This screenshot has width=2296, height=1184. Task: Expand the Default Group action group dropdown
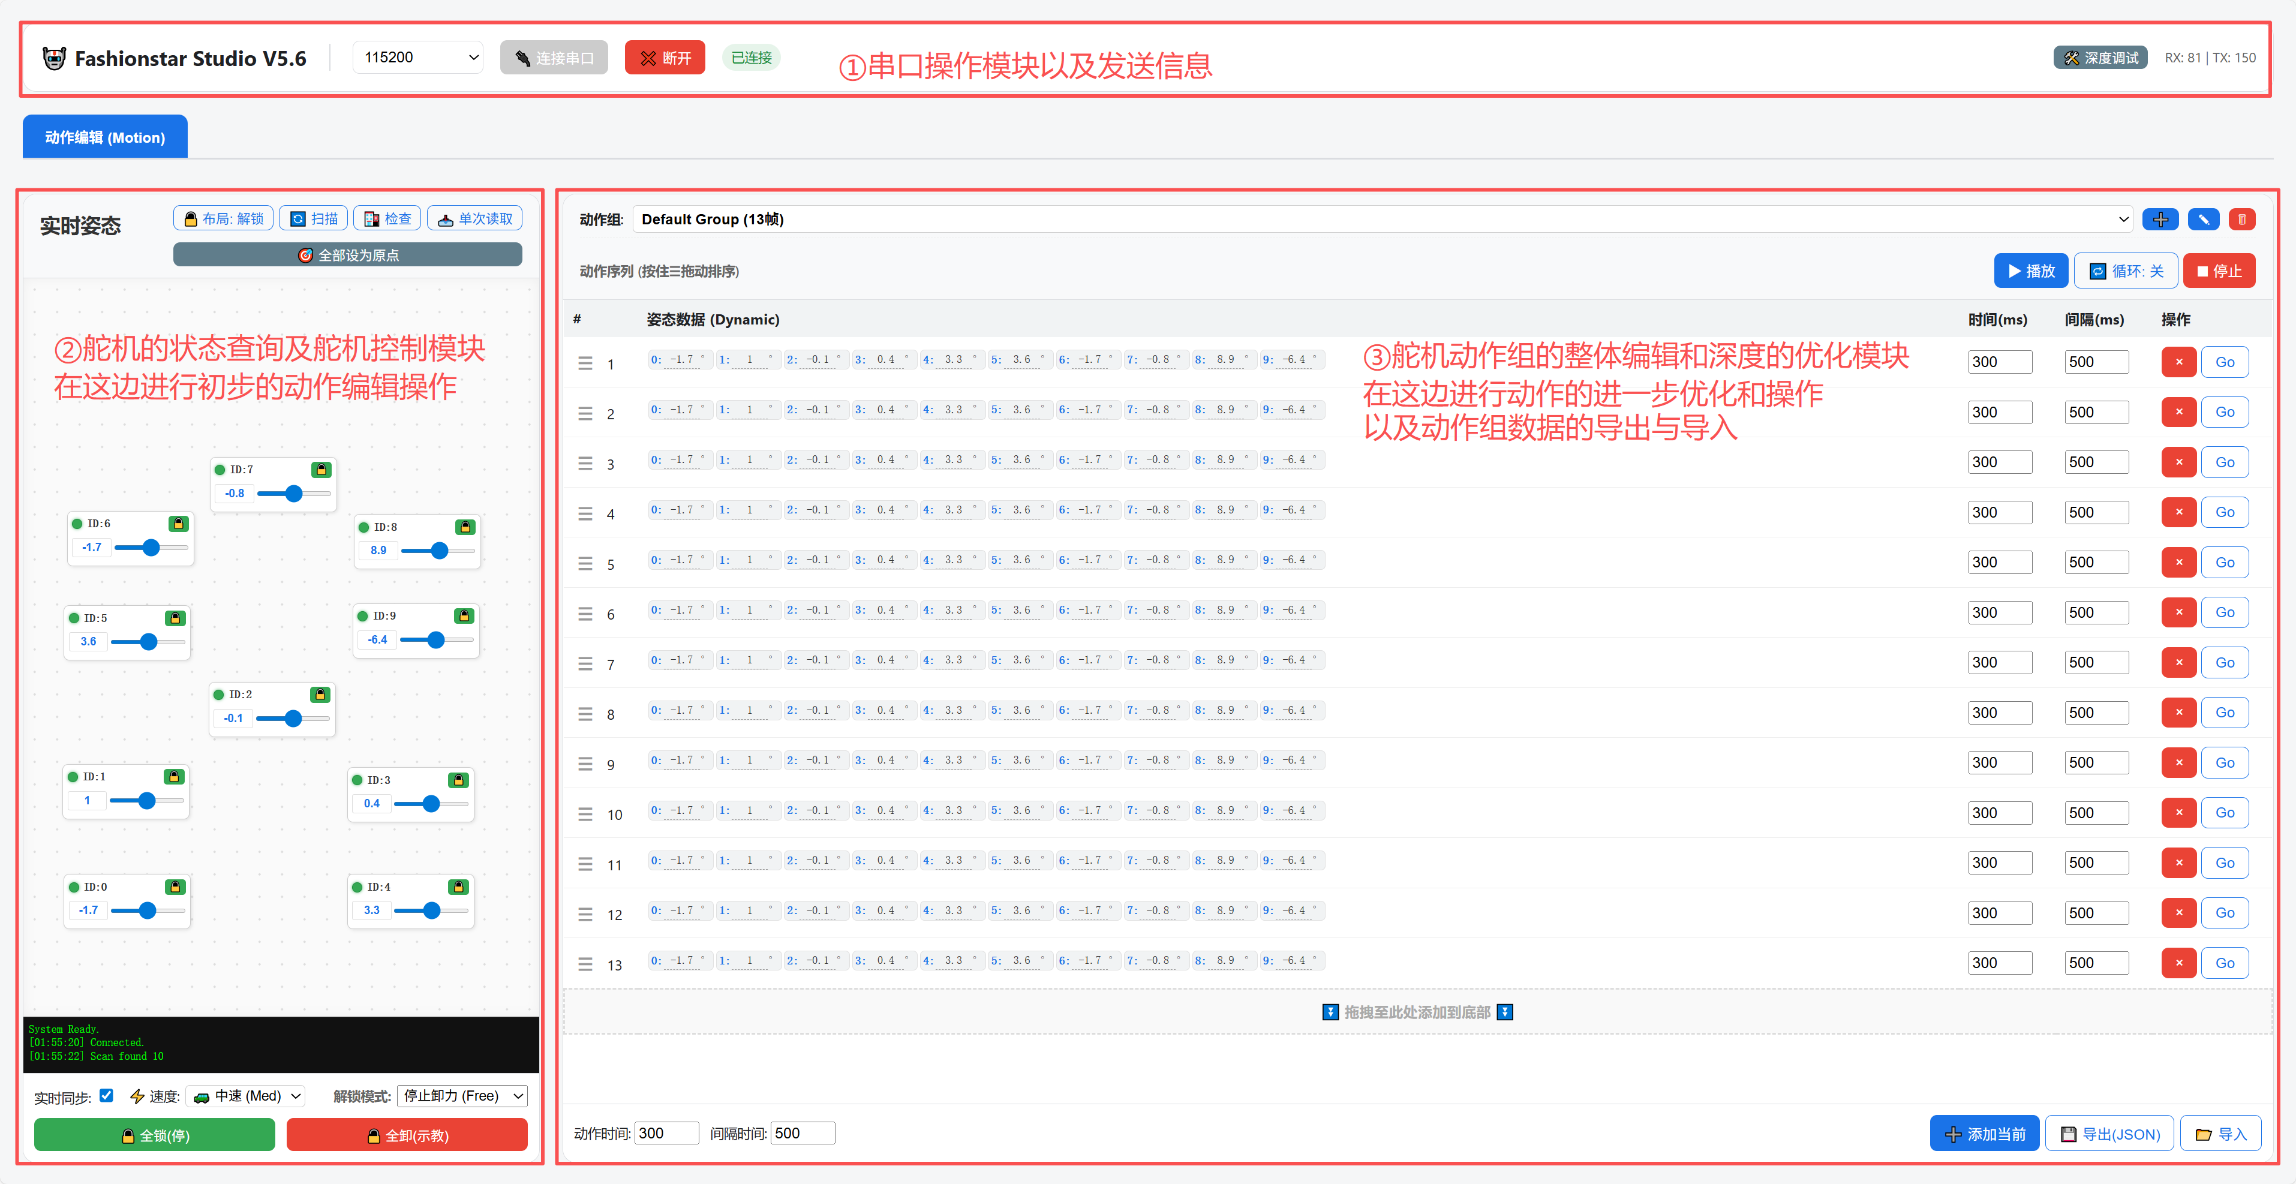pos(1381,220)
